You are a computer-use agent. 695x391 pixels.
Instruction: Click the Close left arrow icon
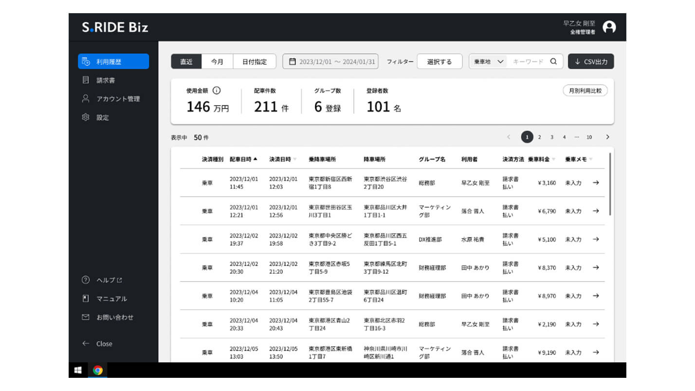coord(86,343)
